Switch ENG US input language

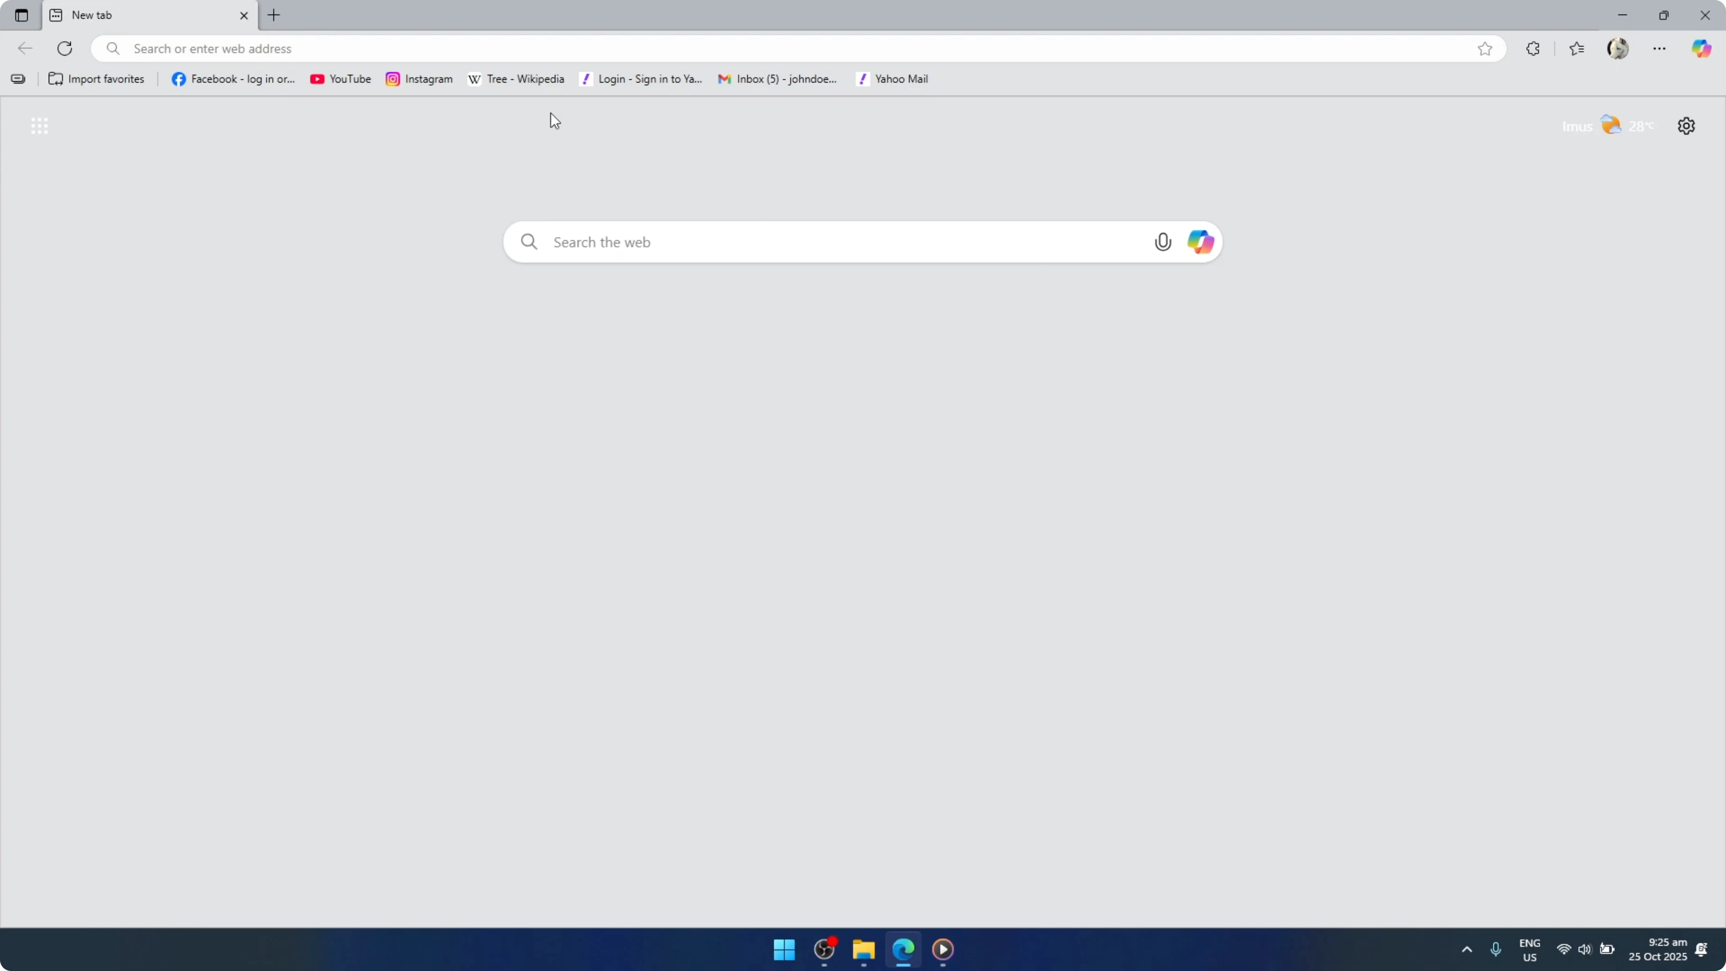click(1529, 950)
